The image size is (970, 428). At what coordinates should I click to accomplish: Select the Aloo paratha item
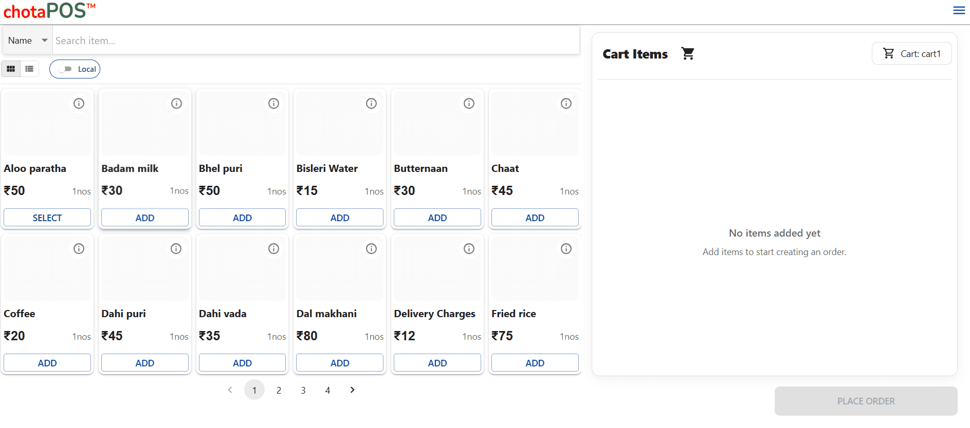coord(47,218)
